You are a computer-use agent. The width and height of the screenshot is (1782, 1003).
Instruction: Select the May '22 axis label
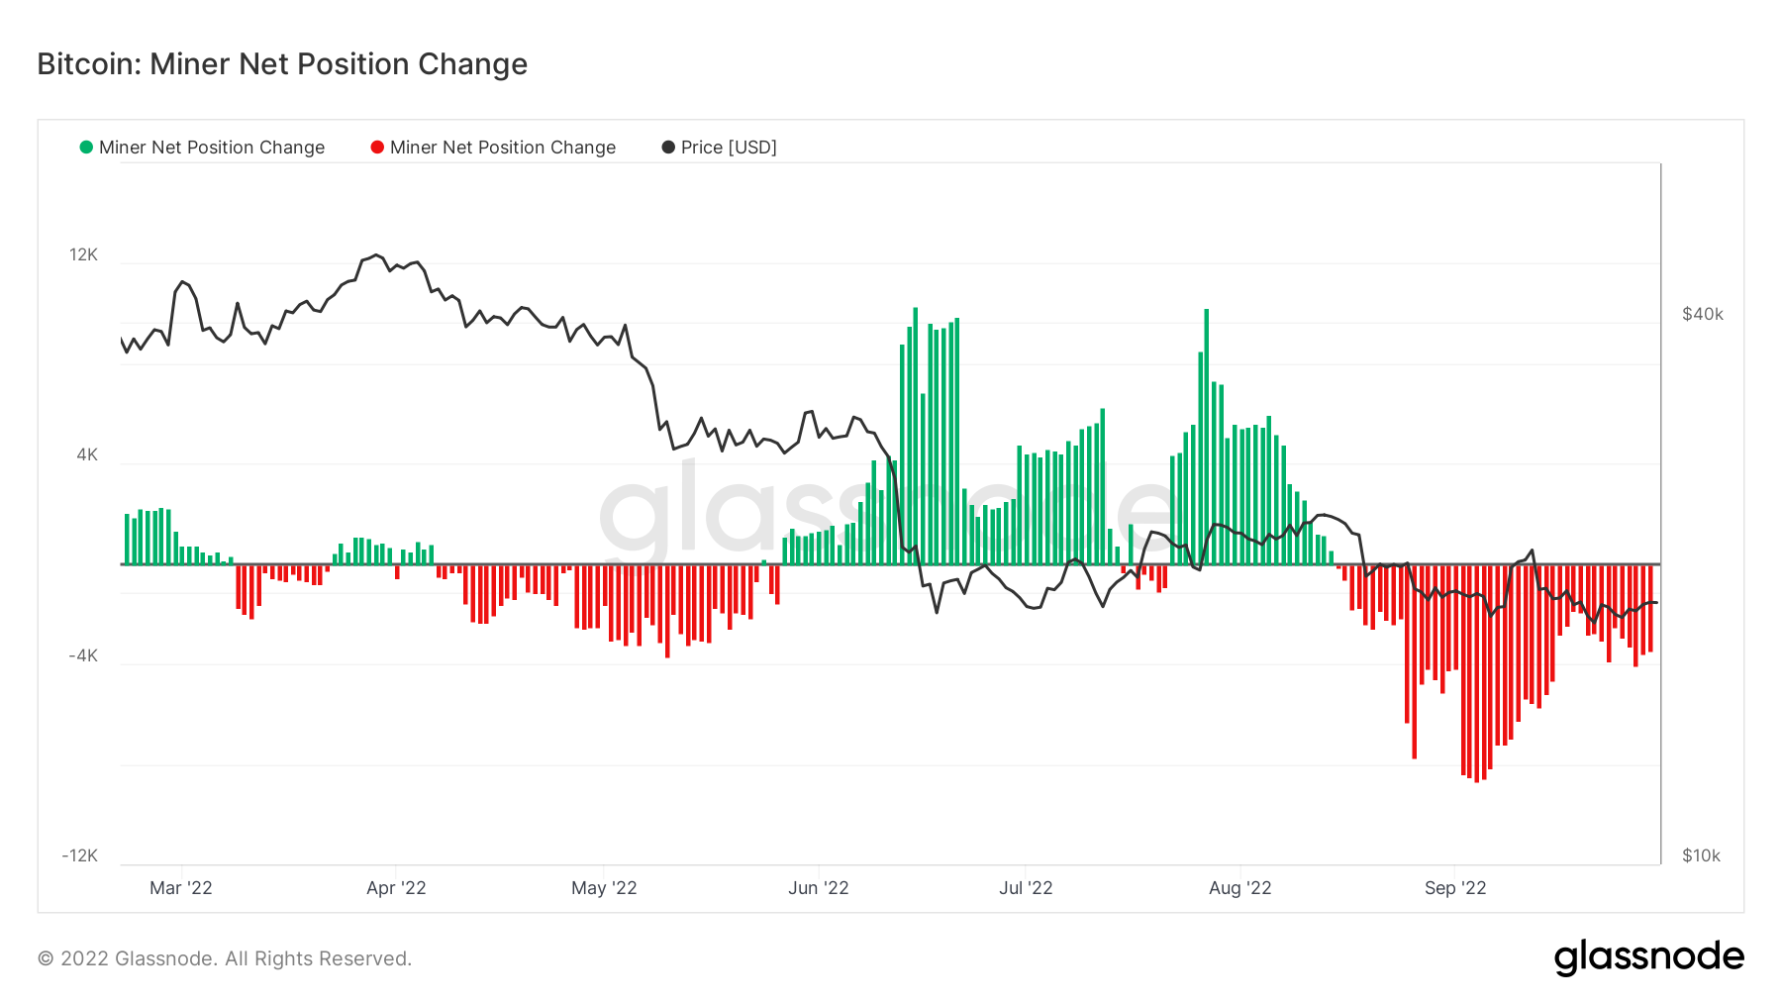[604, 888]
